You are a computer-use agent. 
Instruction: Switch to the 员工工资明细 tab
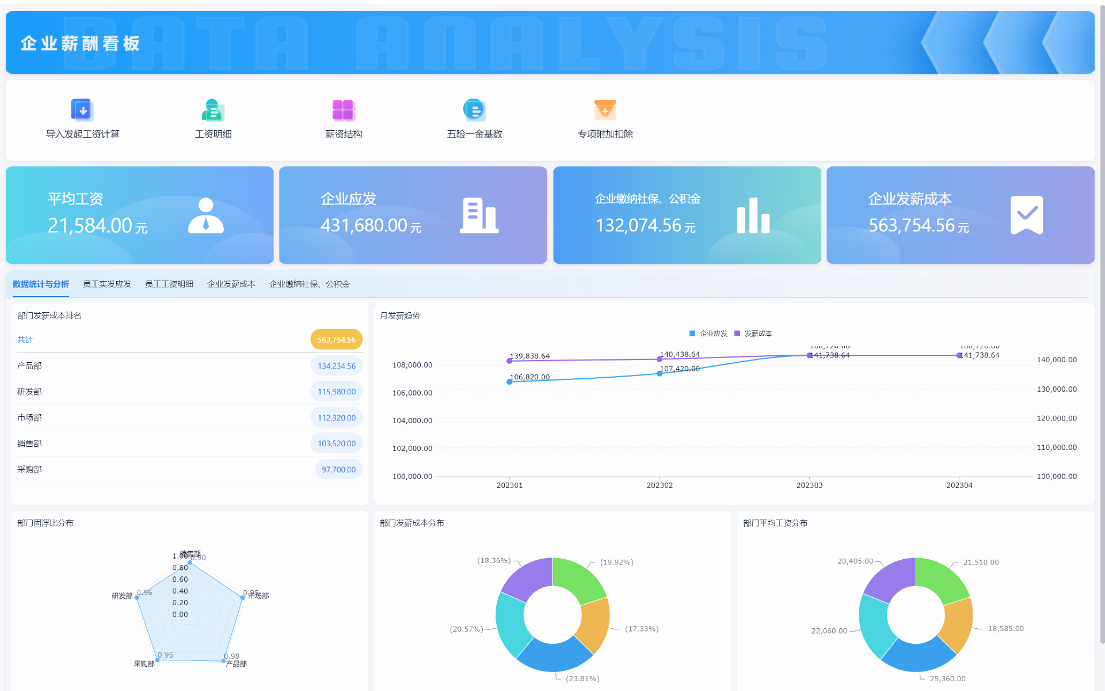pos(169,284)
